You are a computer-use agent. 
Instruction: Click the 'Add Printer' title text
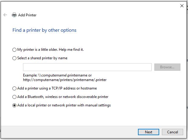[27, 15]
